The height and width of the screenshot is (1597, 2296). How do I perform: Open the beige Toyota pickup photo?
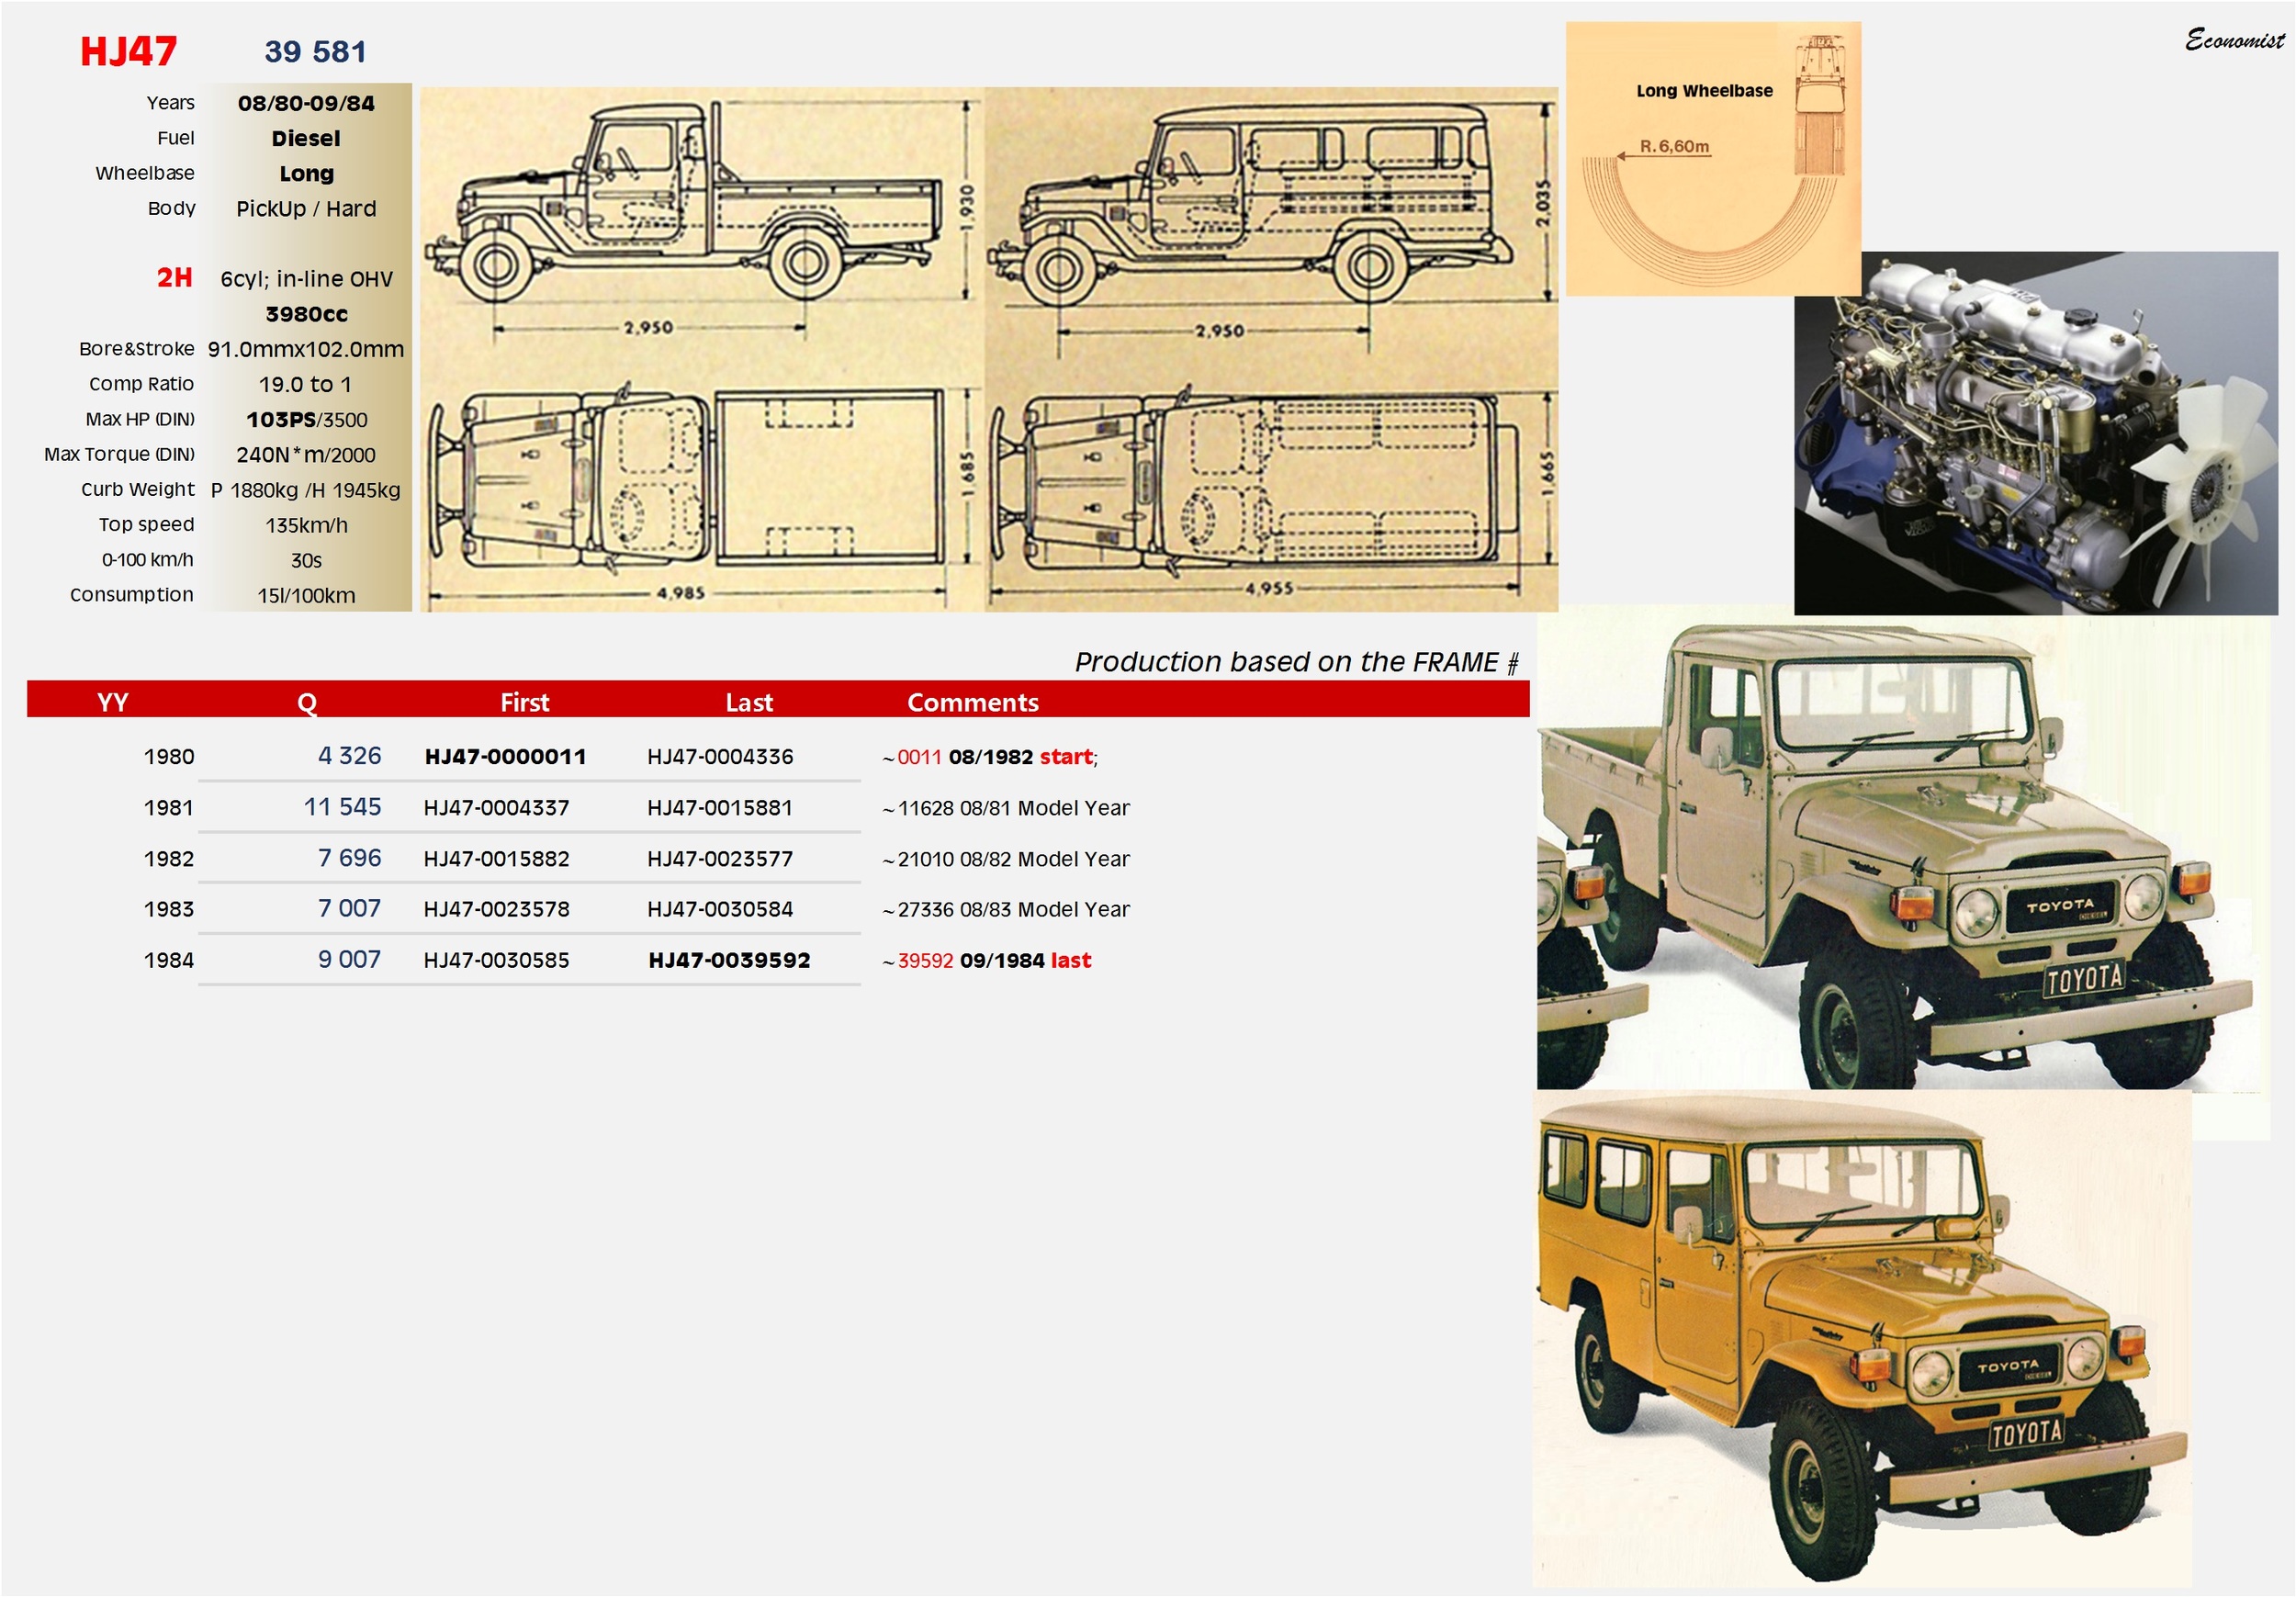(x=1895, y=853)
